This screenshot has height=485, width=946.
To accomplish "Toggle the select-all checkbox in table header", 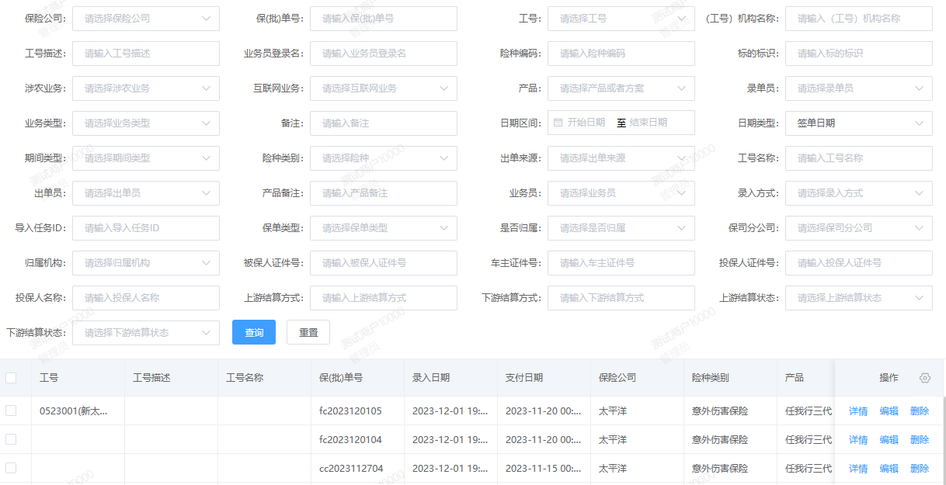I will tap(11, 378).
